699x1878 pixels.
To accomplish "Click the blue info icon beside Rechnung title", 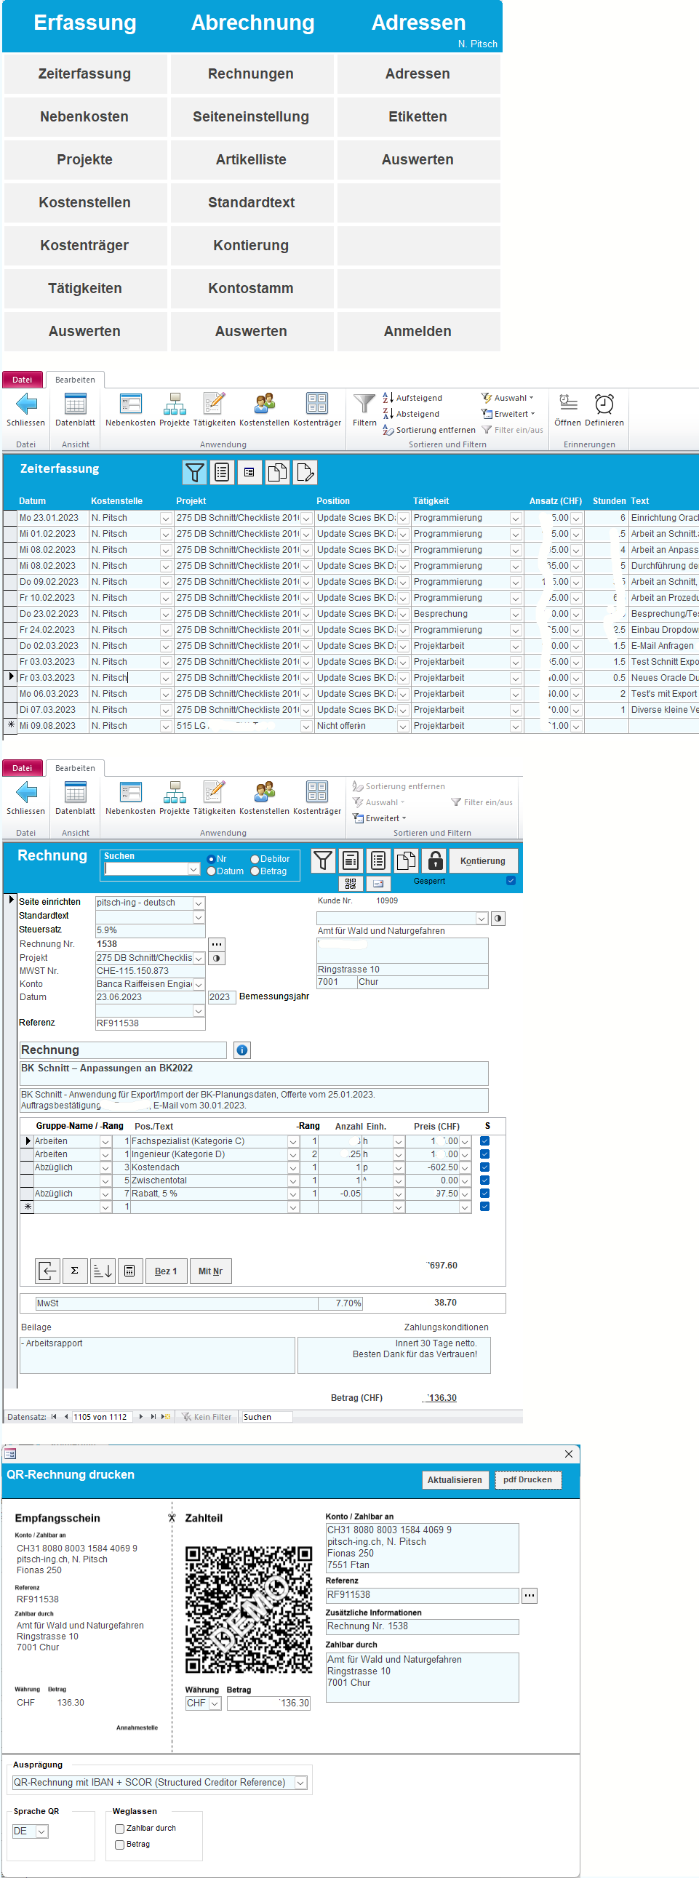I will [242, 1050].
